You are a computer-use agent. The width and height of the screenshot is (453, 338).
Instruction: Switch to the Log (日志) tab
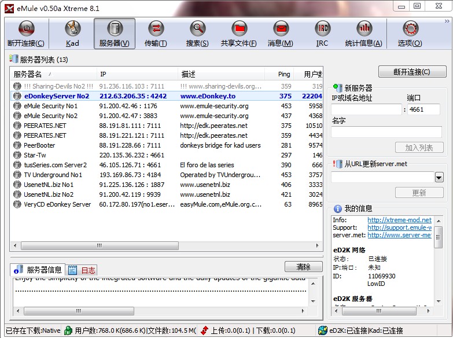[82, 270]
